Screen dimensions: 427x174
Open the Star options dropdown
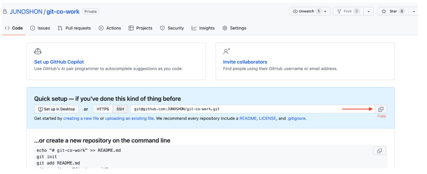click(414, 11)
